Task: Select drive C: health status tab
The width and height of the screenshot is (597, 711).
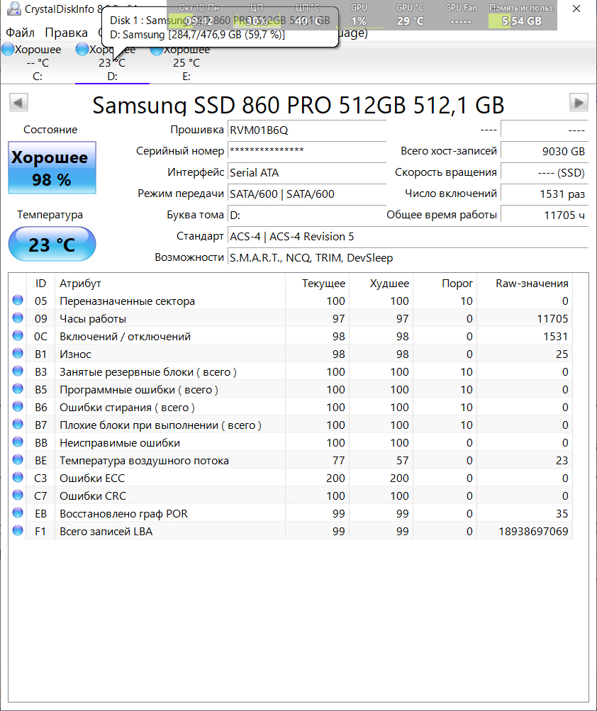Action: (38, 62)
